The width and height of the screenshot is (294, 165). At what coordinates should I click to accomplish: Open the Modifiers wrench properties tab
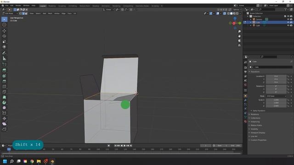click(245, 100)
